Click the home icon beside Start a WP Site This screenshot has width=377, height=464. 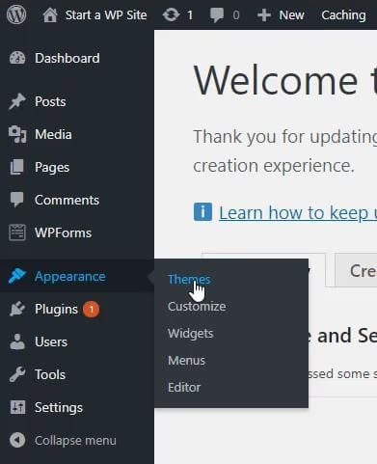50,15
